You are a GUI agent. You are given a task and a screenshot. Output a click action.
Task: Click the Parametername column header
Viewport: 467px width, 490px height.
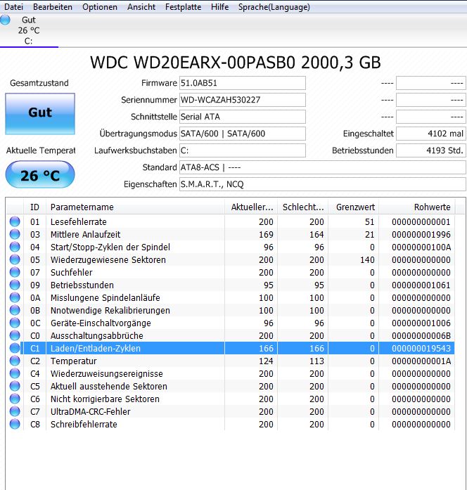coord(135,207)
